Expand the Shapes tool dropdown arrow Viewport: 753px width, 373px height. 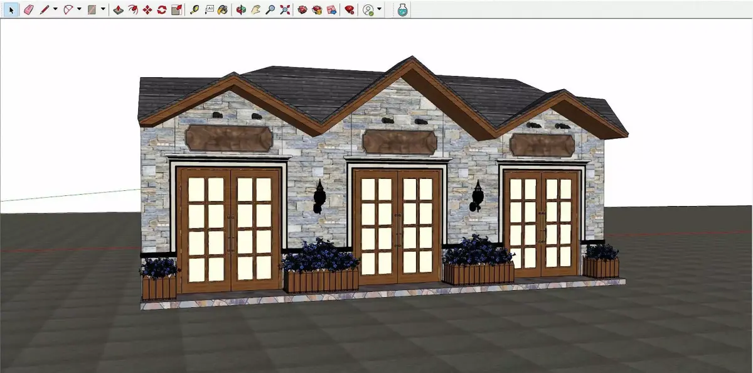[x=103, y=9]
